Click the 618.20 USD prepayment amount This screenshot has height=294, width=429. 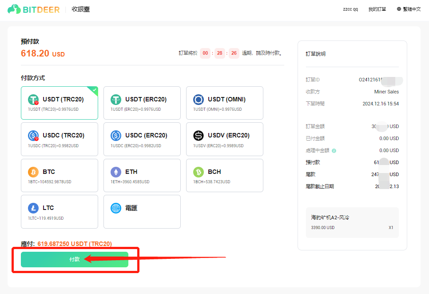tap(43, 53)
